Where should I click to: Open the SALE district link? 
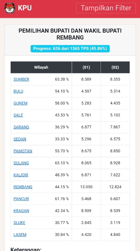pyautogui.click(x=18, y=115)
